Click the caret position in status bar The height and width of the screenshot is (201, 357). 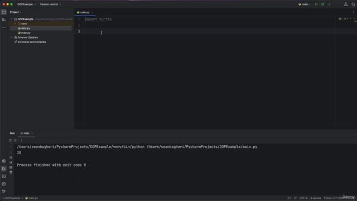(289, 198)
